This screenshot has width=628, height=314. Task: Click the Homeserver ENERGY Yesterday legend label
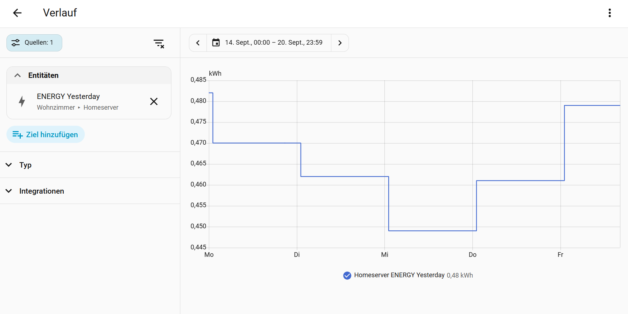pyautogui.click(x=399, y=275)
